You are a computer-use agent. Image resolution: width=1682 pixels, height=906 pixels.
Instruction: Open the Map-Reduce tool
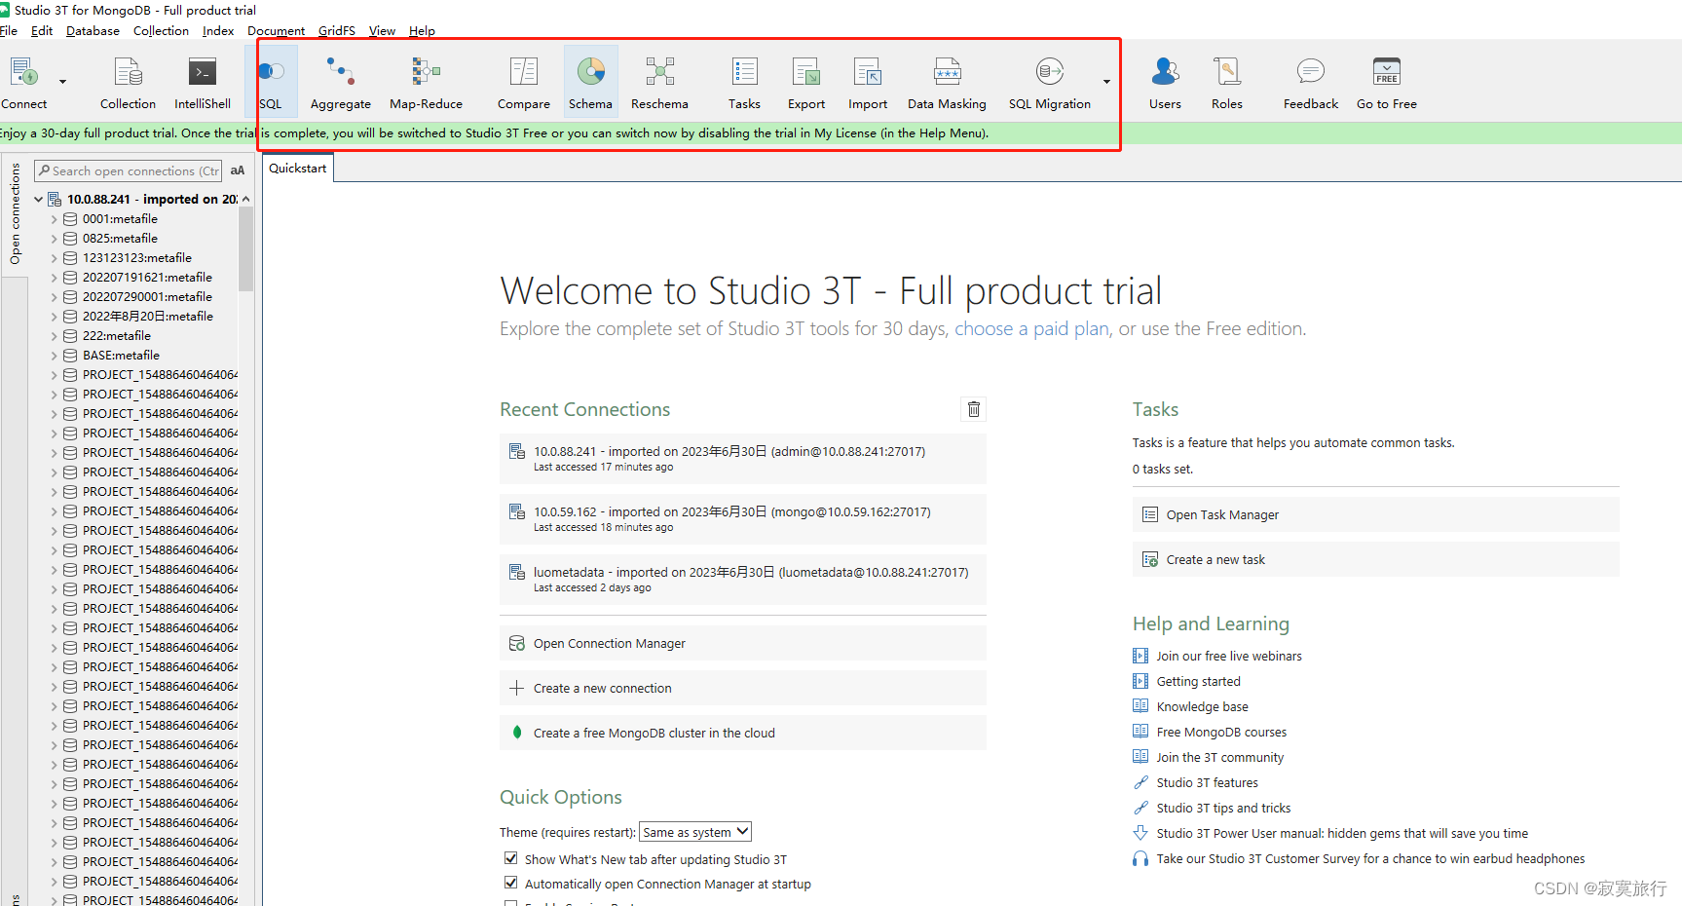point(426,83)
